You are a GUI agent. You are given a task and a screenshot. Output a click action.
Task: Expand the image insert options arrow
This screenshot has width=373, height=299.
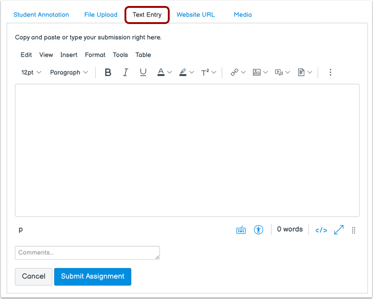pos(266,72)
